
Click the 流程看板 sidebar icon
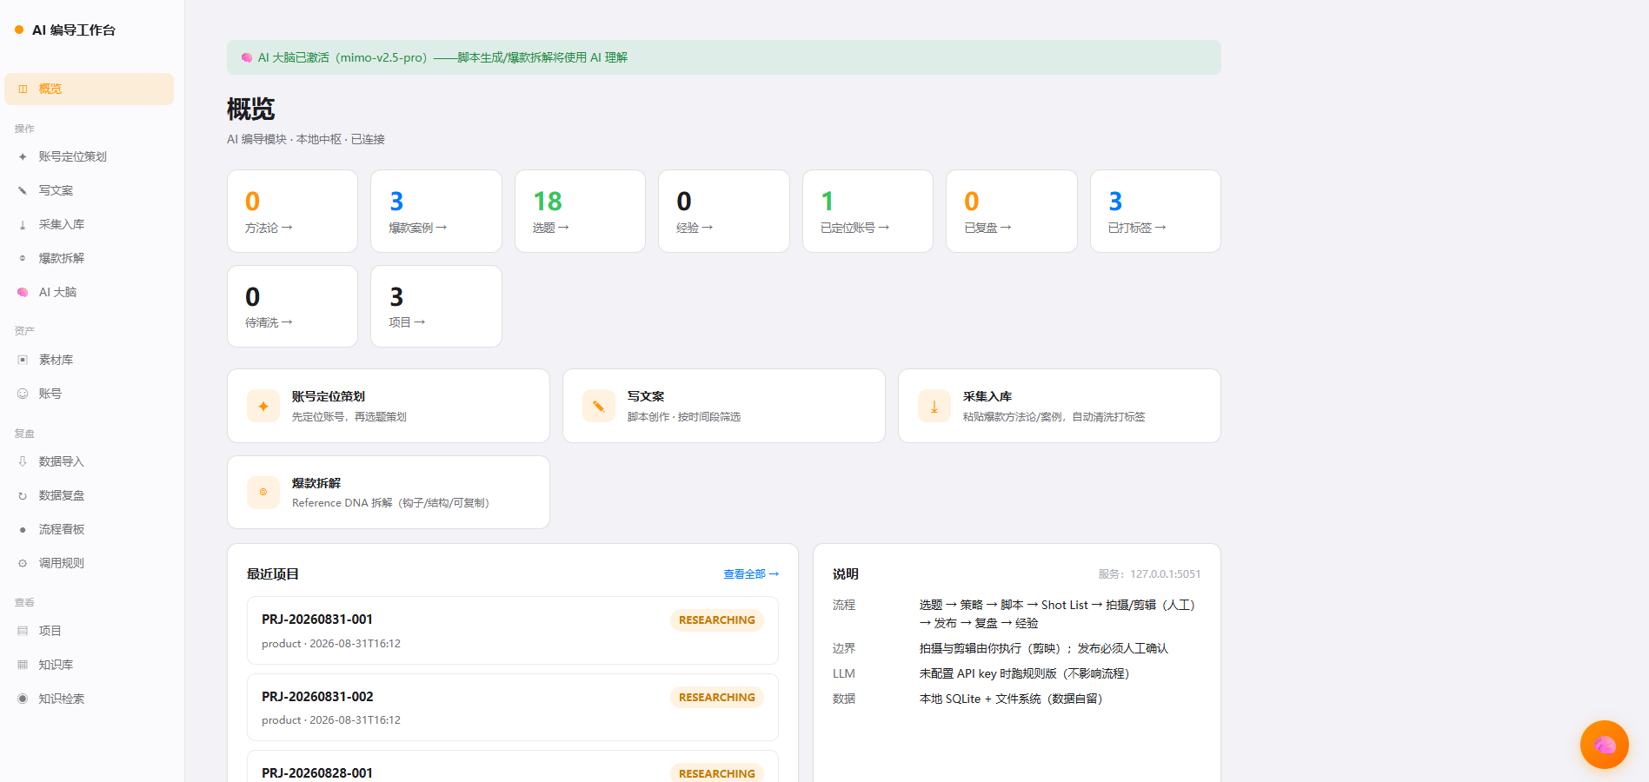coord(23,529)
